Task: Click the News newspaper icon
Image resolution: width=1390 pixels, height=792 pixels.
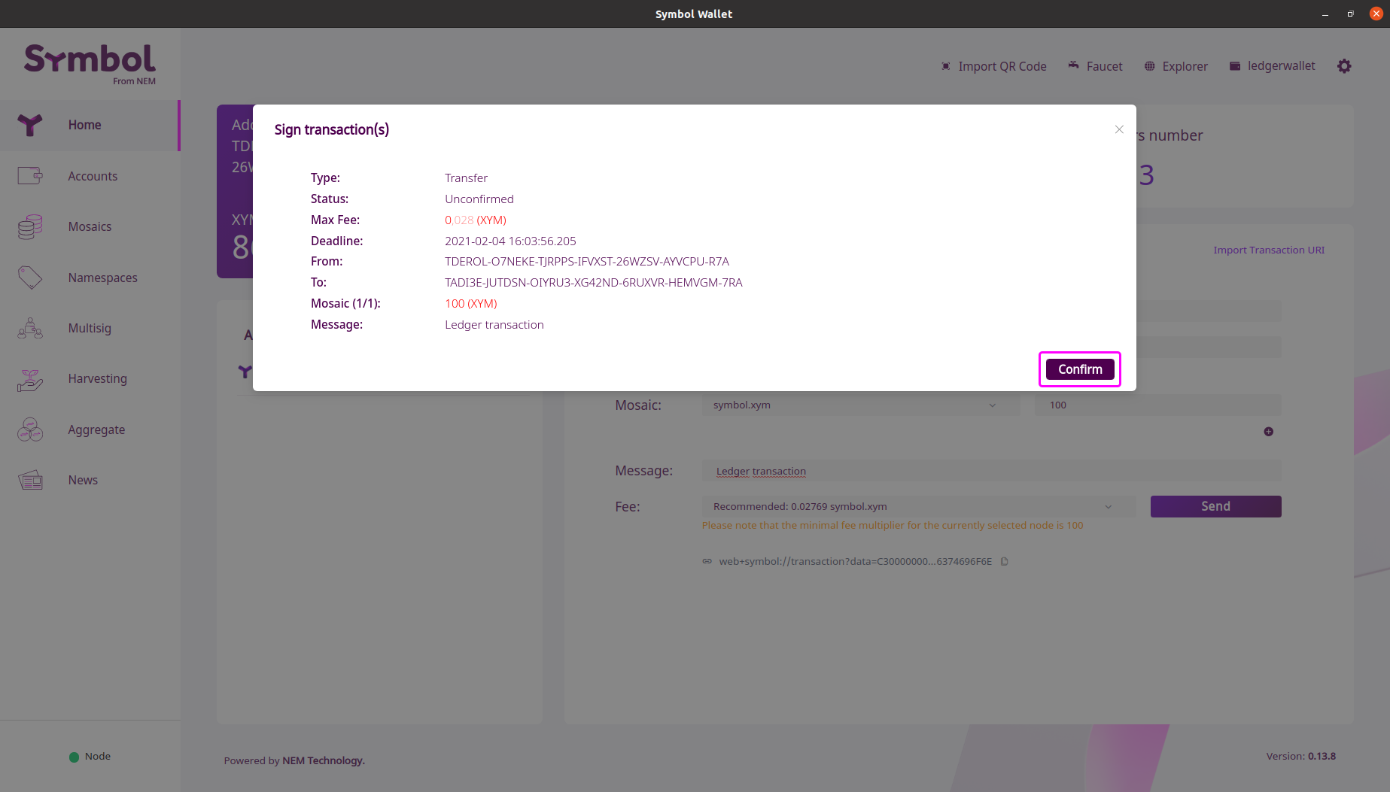Action: coord(30,480)
